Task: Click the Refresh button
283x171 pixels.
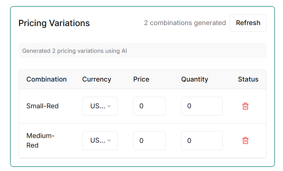Action: [248, 23]
